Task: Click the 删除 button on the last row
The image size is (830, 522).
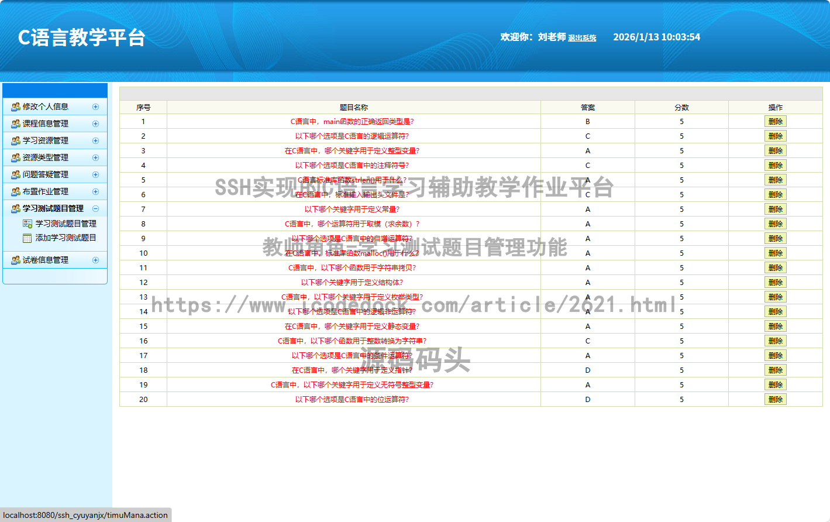Action: tap(776, 399)
